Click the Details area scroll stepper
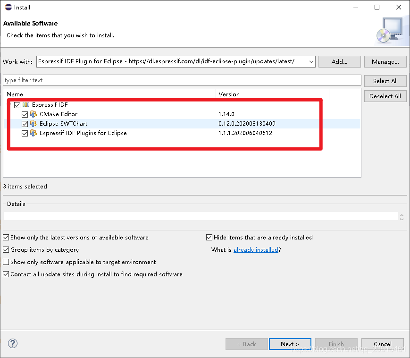Viewport: 410px width, 358px height. 402,217
